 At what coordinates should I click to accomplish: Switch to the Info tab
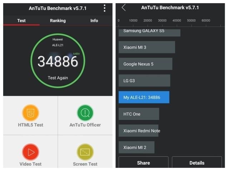(94, 21)
